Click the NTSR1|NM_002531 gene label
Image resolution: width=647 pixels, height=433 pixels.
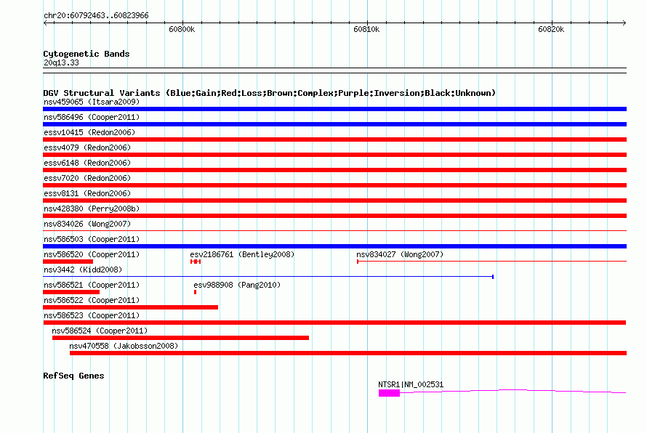[411, 385]
